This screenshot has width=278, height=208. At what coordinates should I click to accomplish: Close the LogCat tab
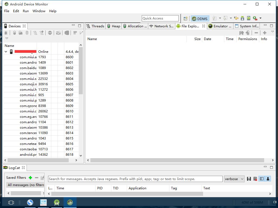[x=23, y=167]
